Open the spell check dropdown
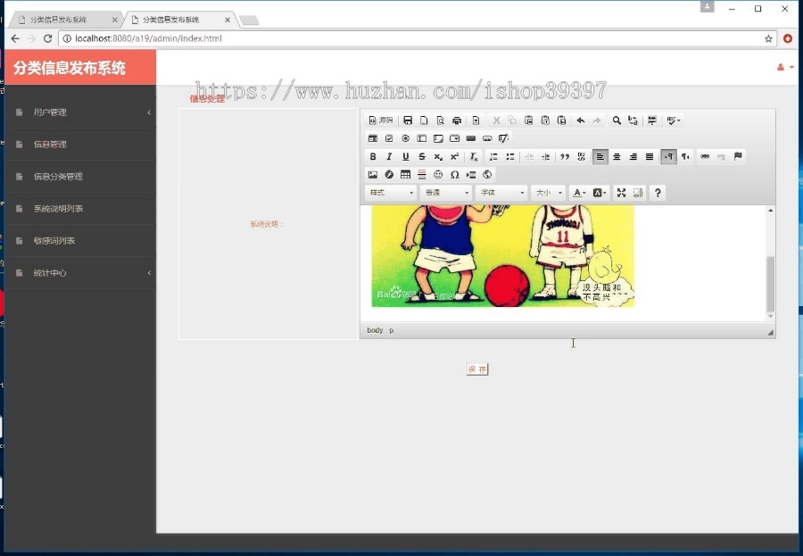This screenshot has width=803, height=556. click(674, 120)
